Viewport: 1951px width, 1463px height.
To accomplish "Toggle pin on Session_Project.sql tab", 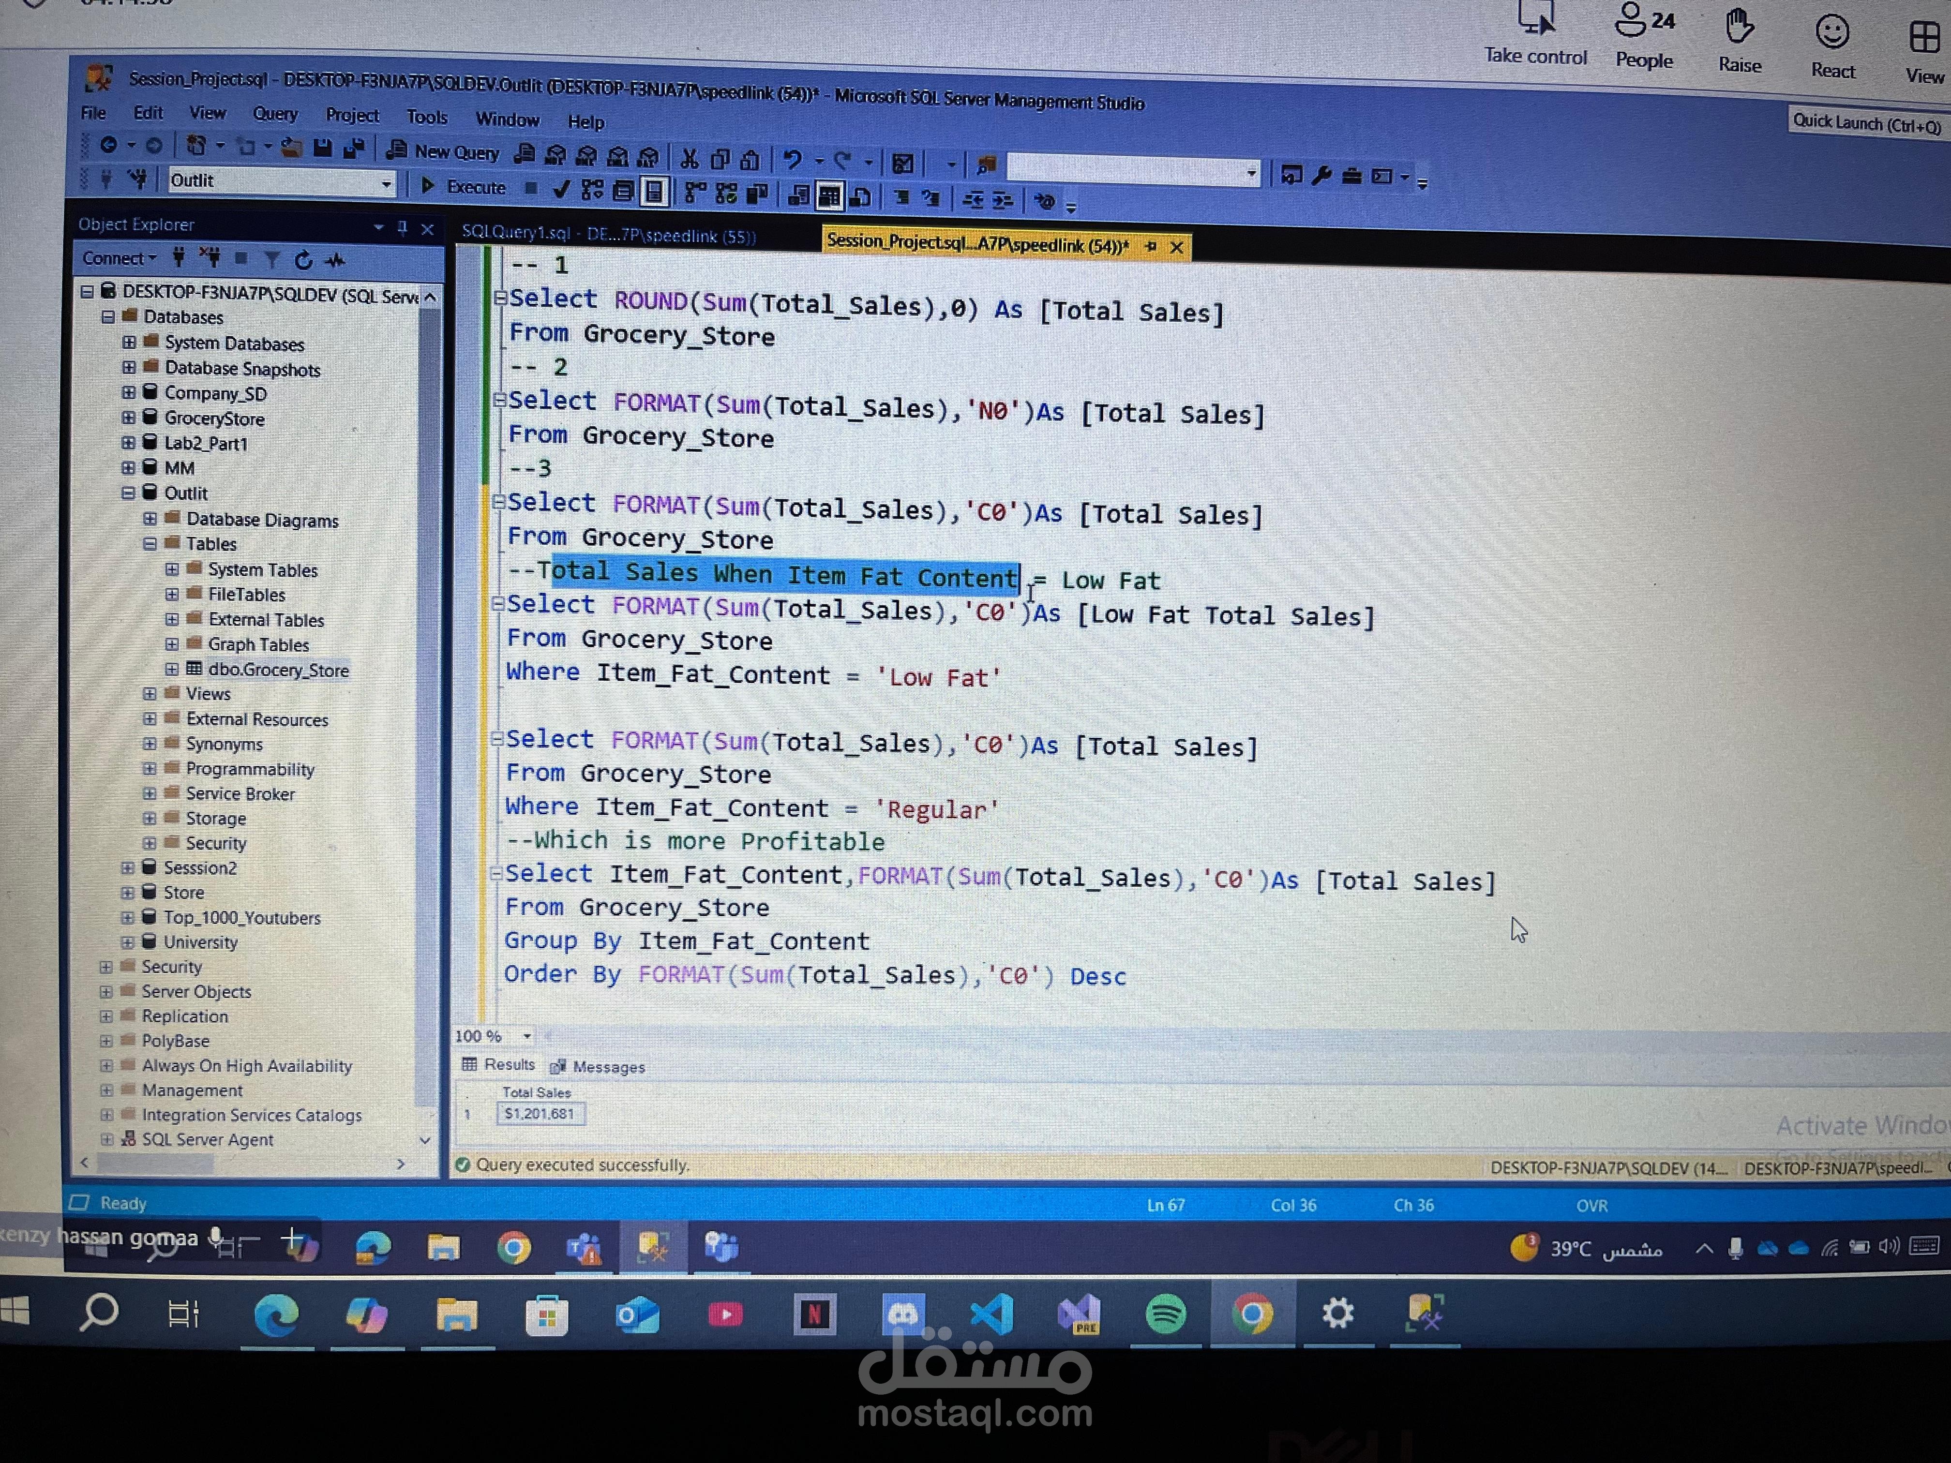I will coord(1150,246).
